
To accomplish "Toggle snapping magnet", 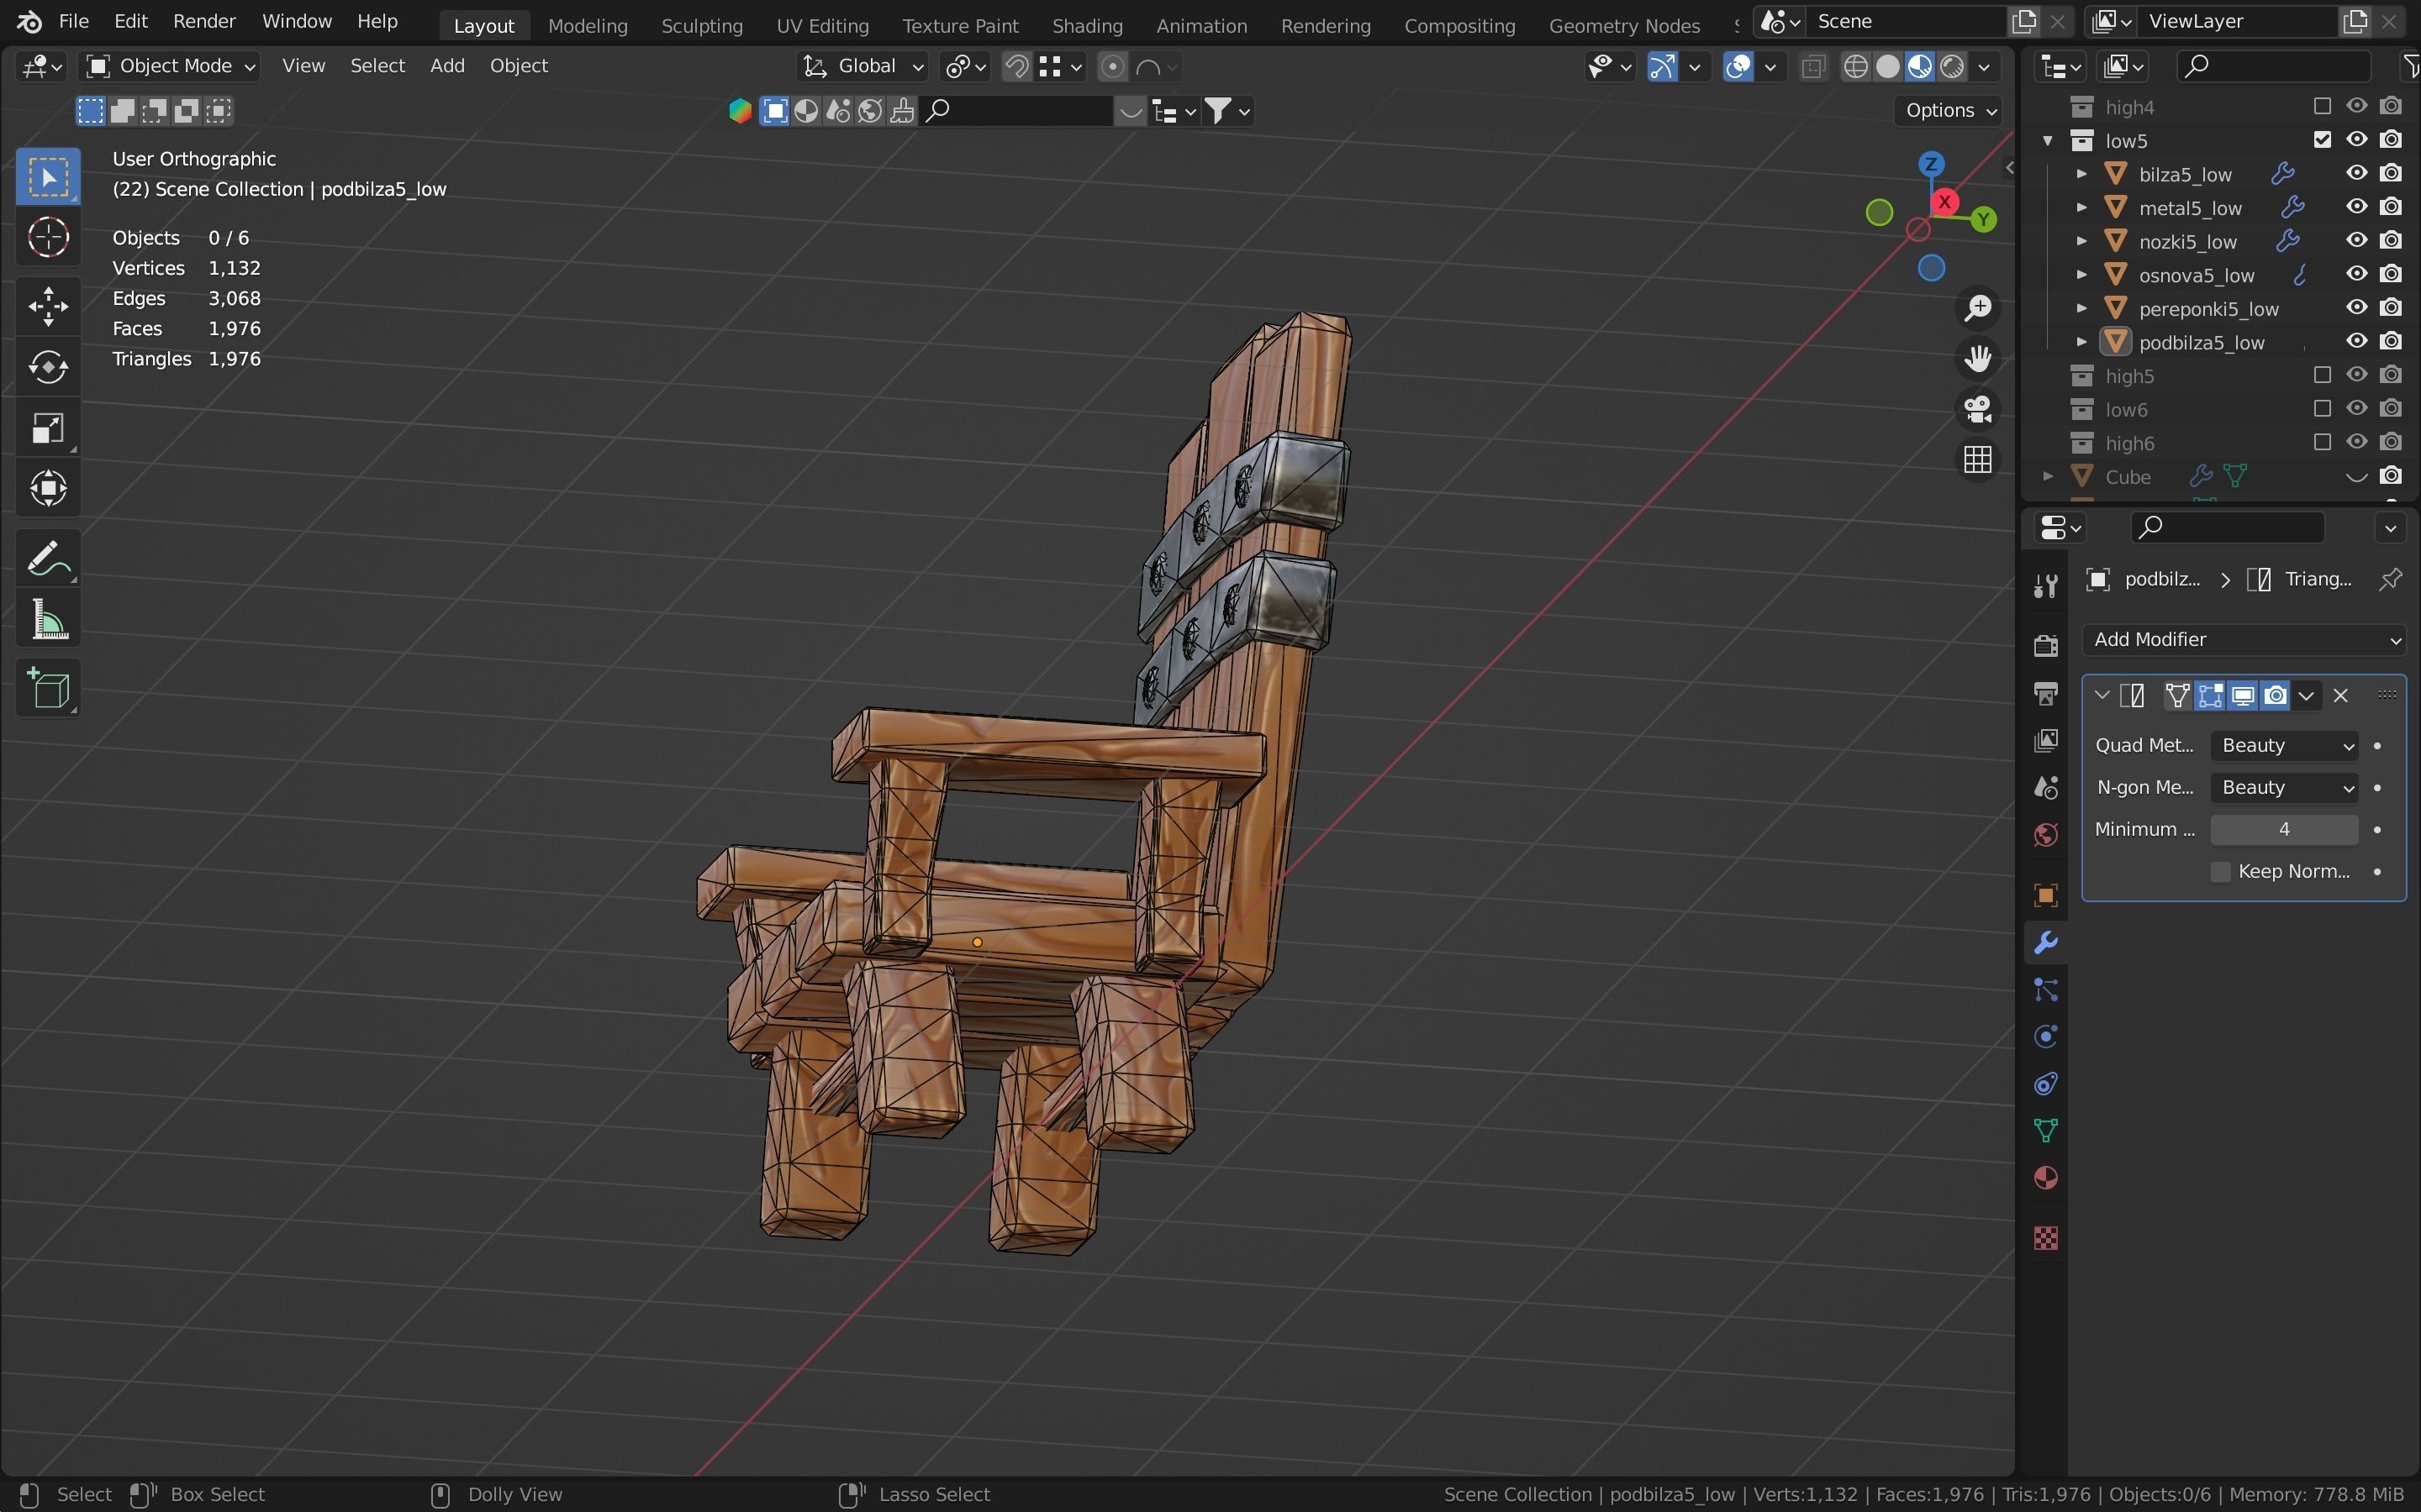I will coord(1016,67).
